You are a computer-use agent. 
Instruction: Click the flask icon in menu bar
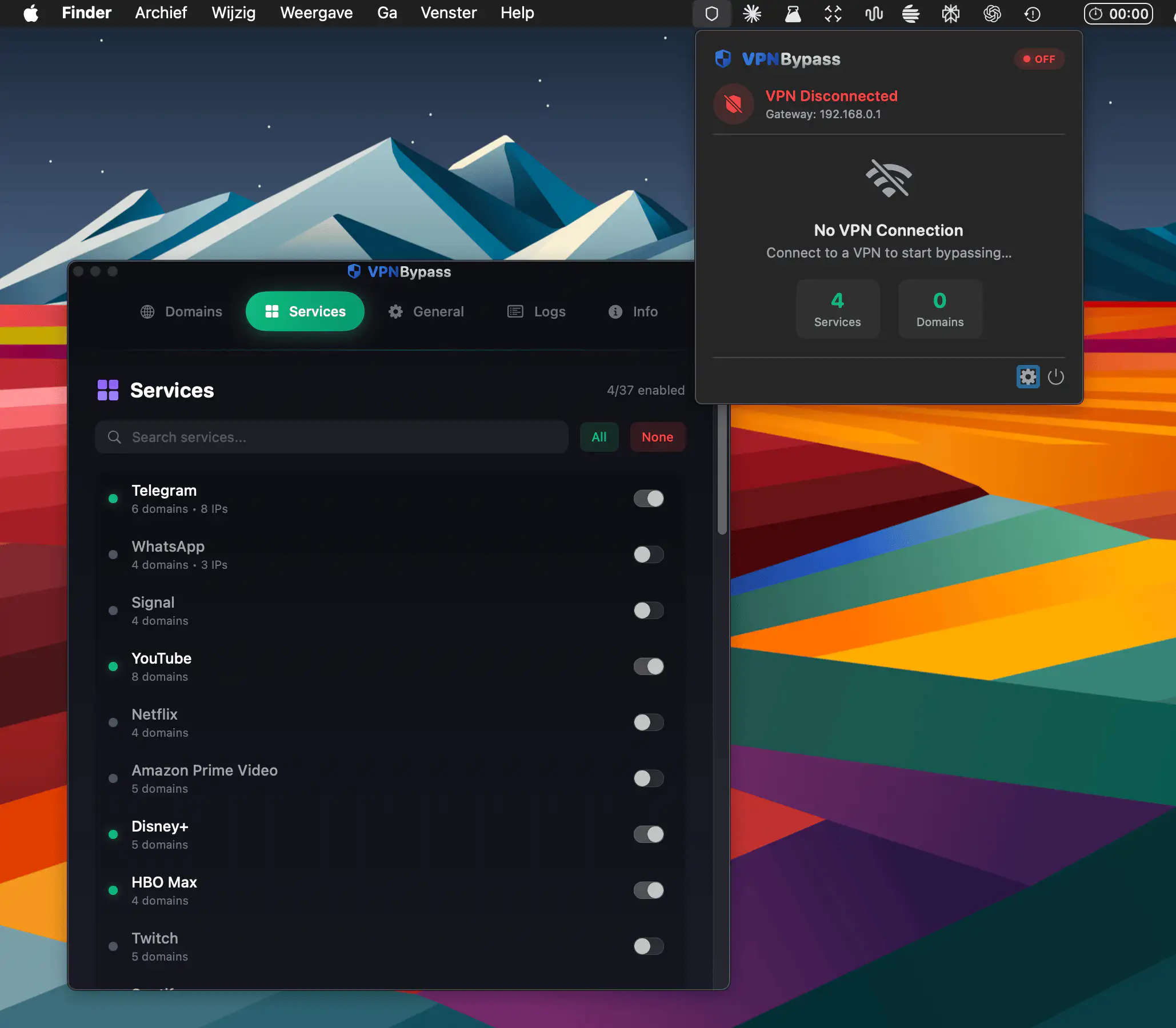tap(793, 14)
